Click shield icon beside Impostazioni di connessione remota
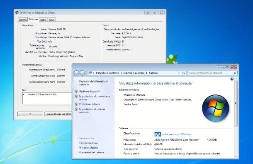The width and height of the screenshot is (253, 164). click(x=76, y=97)
